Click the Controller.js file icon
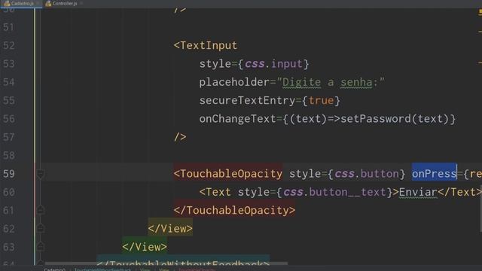482x271 pixels. click(48, 4)
